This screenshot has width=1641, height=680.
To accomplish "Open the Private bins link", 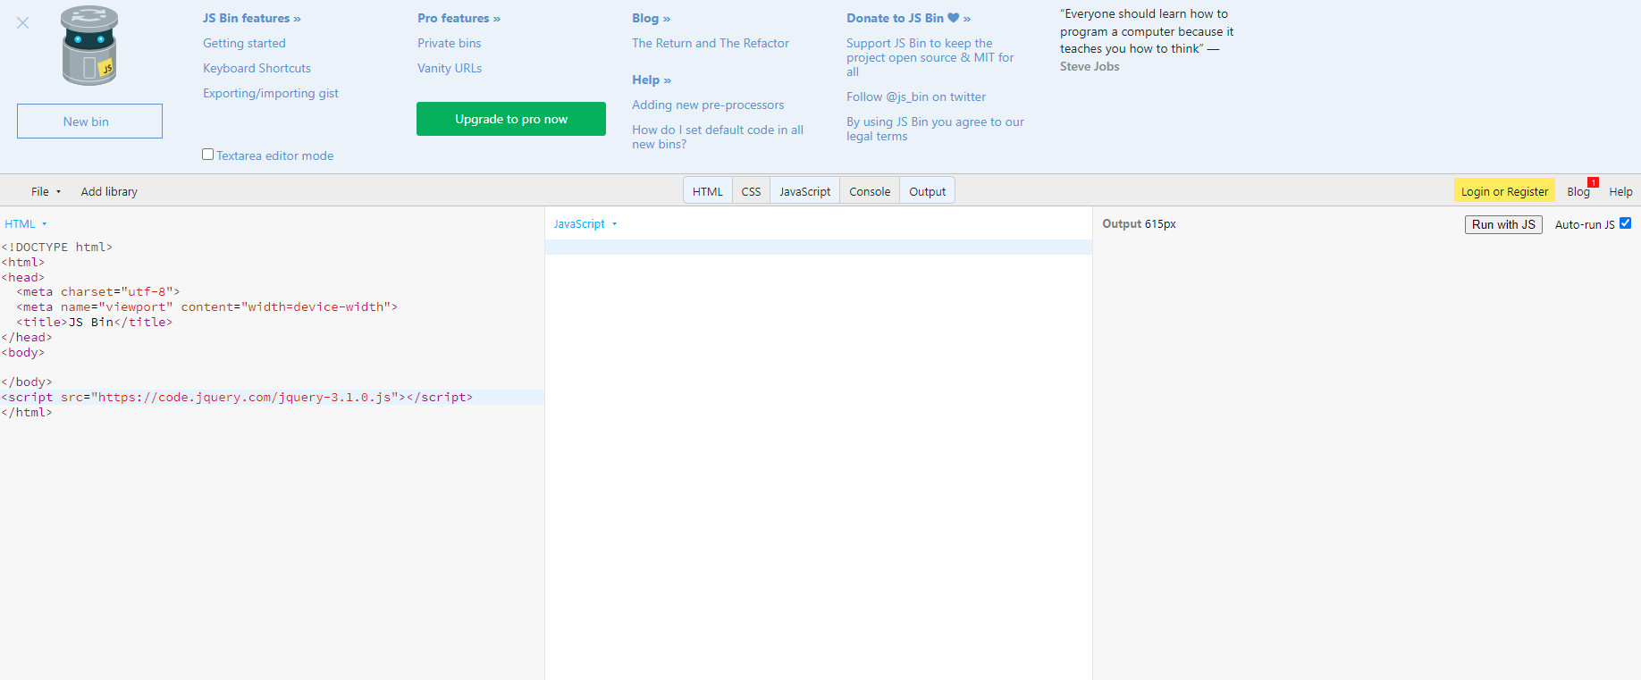I will pyautogui.click(x=449, y=43).
